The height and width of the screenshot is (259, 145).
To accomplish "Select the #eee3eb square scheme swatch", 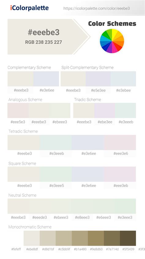I will pyautogui.click(x=120, y=174).
